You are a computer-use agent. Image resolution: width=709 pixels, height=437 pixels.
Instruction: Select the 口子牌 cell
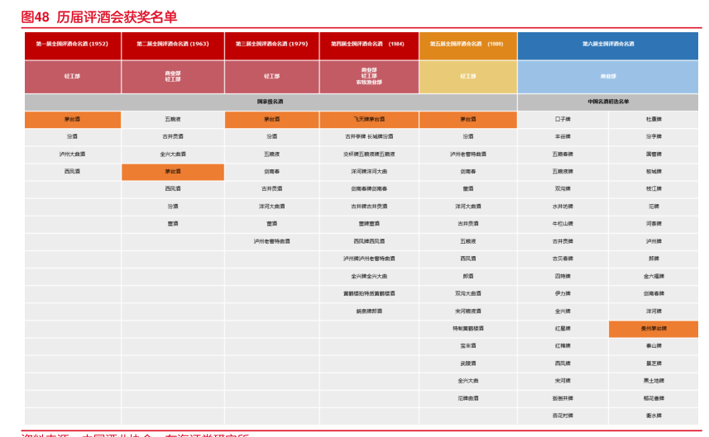pos(563,120)
